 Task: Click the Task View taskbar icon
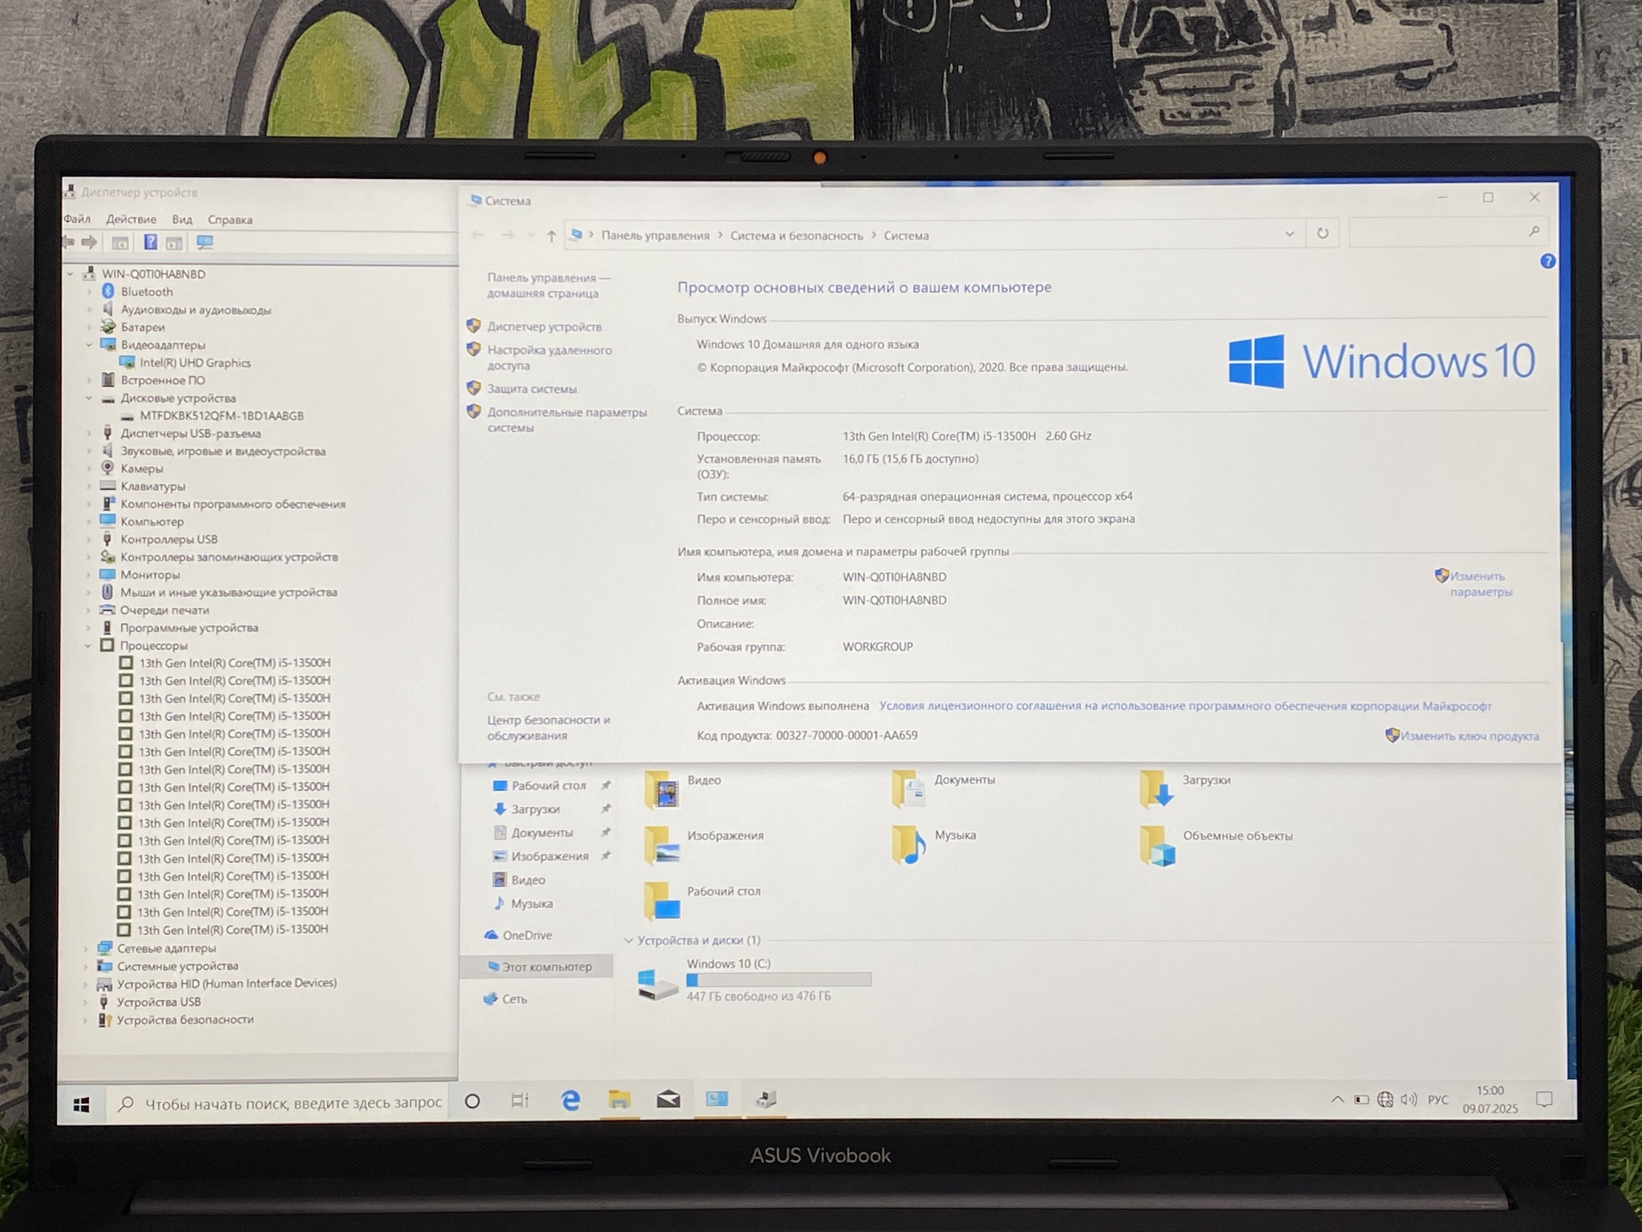point(520,1100)
